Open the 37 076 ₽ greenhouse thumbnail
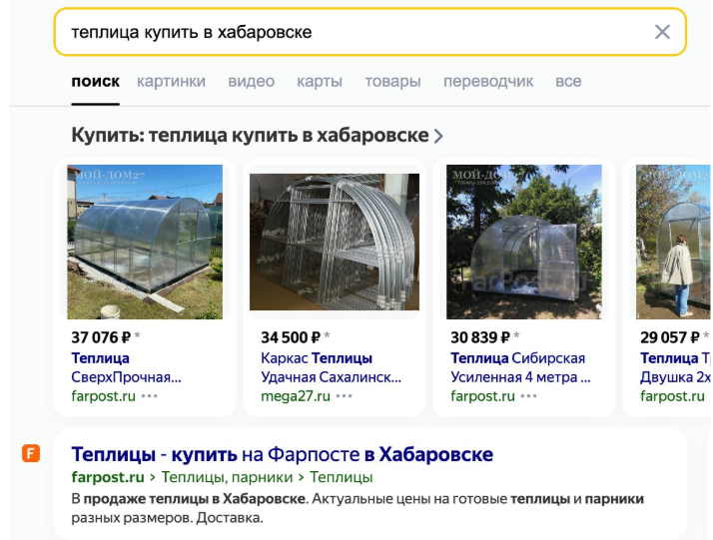713x540 pixels. [145, 242]
